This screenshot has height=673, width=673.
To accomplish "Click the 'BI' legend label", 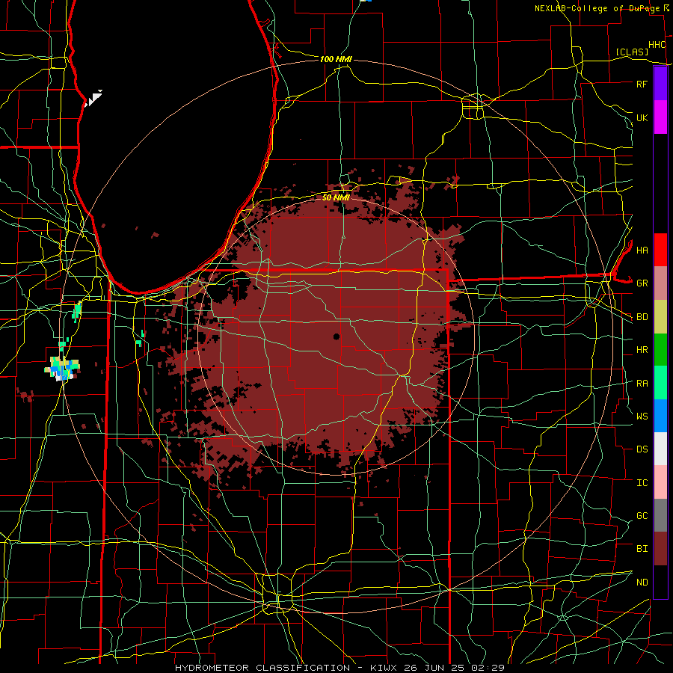I will pyautogui.click(x=642, y=549).
